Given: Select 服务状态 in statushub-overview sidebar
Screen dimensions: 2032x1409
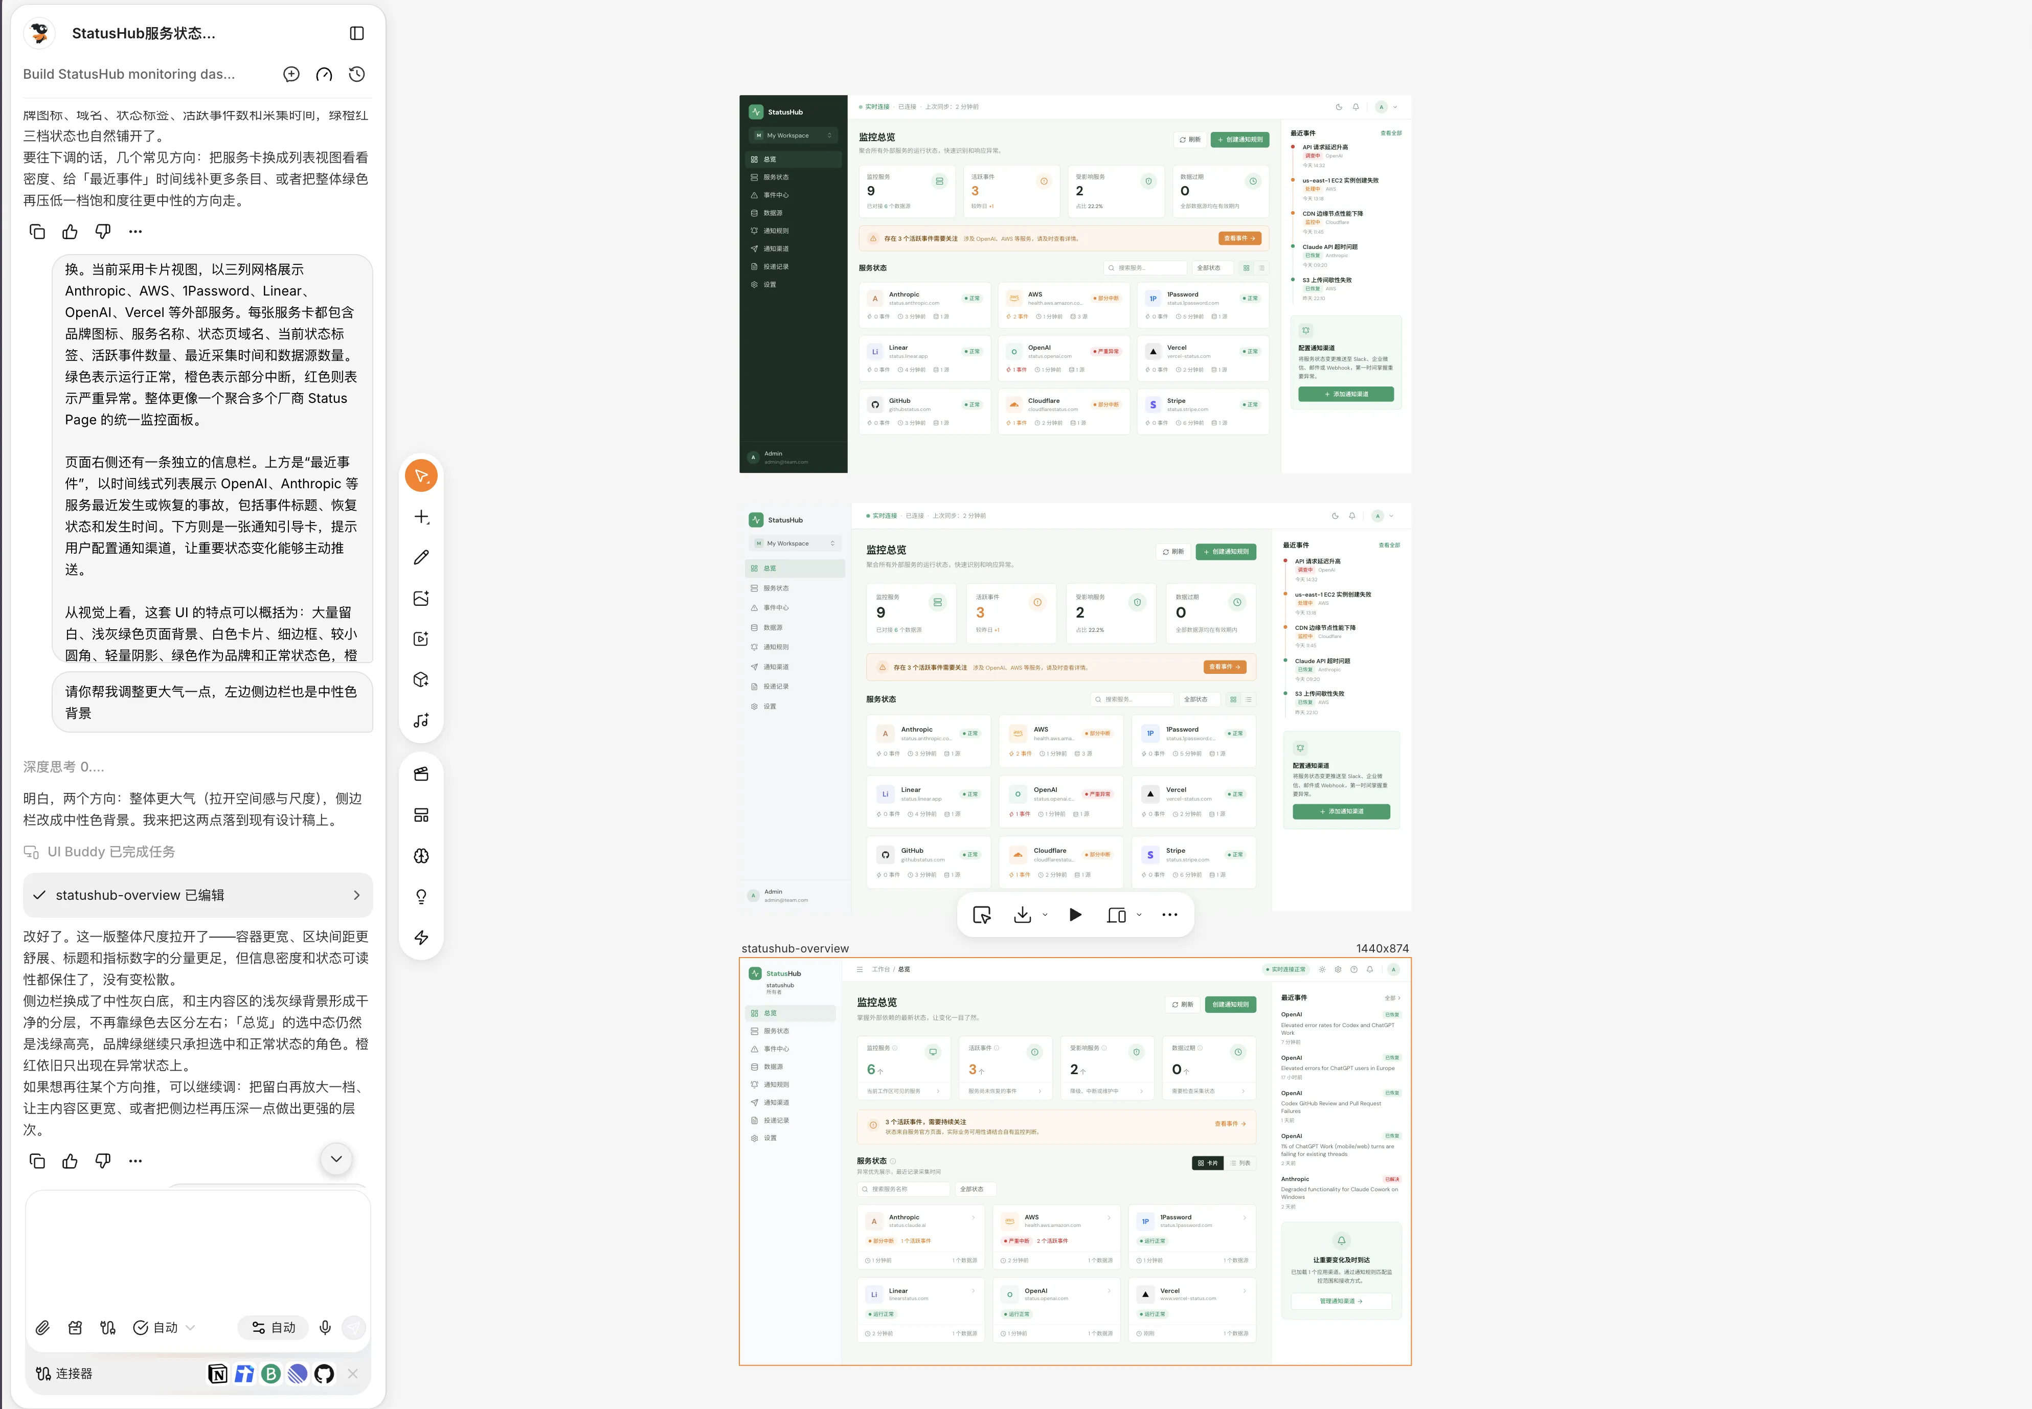Looking at the screenshot, I should [791, 1031].
